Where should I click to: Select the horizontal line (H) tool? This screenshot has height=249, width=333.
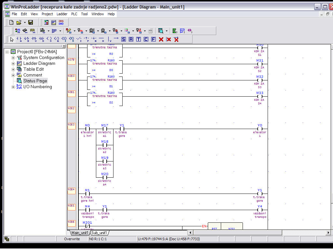click(102, 39)
